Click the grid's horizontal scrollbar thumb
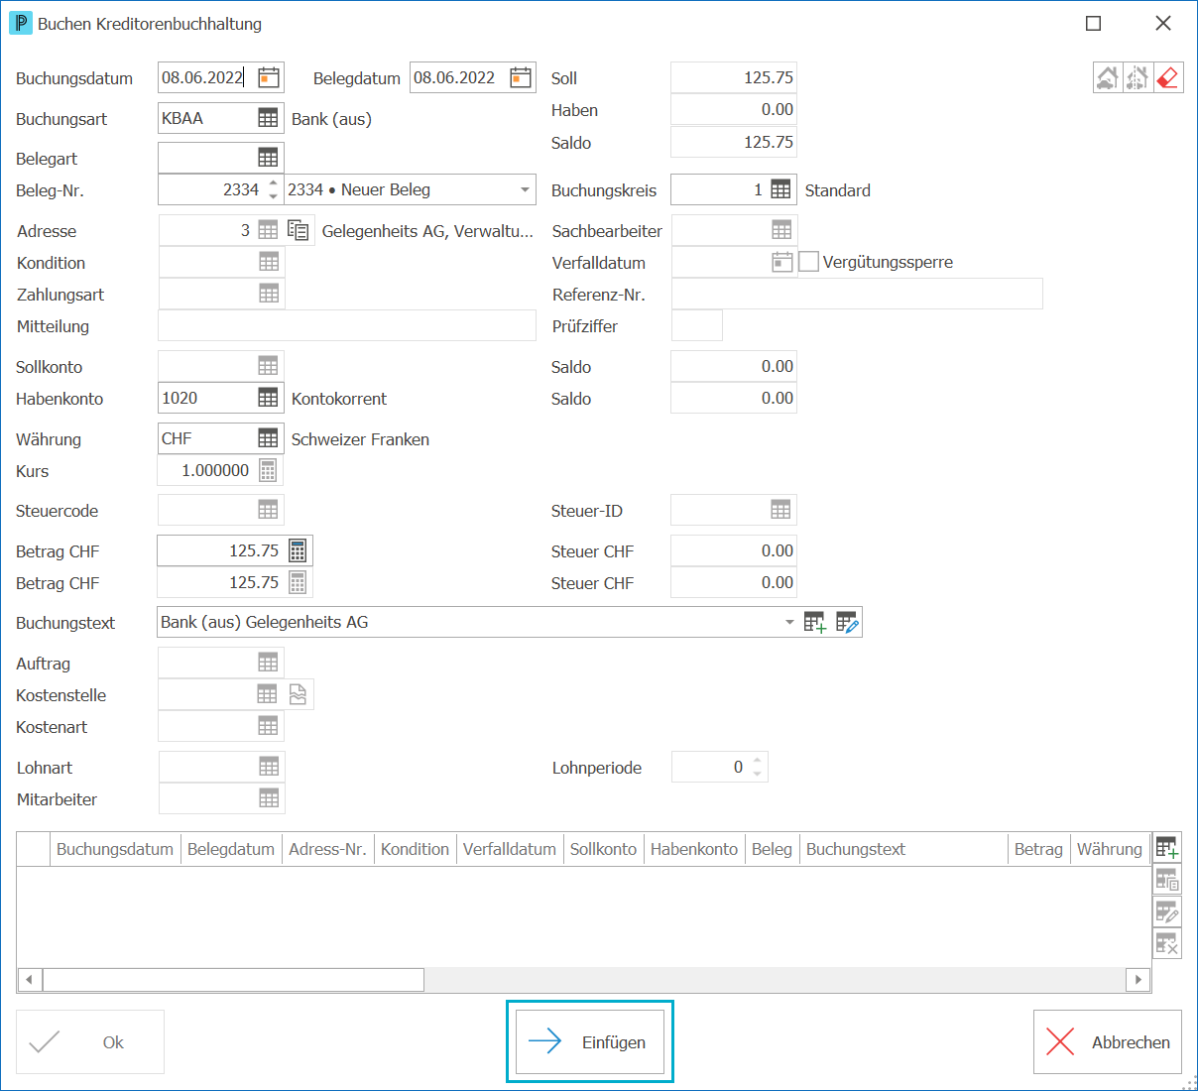1198x1091 pixels. click(x=233, y=980)
